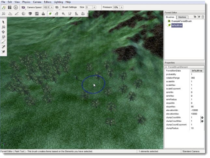Click the scaleMin value field
The width and height of the screenshot is (210, 158).
pos(197,81)
